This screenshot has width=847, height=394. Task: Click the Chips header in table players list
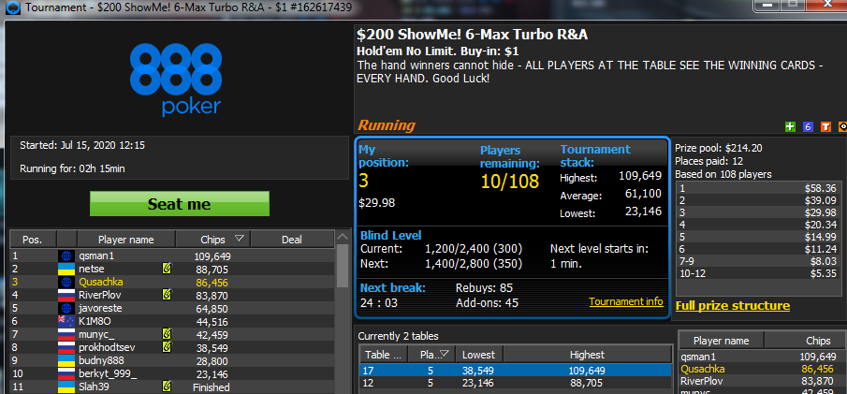point(805,341)
